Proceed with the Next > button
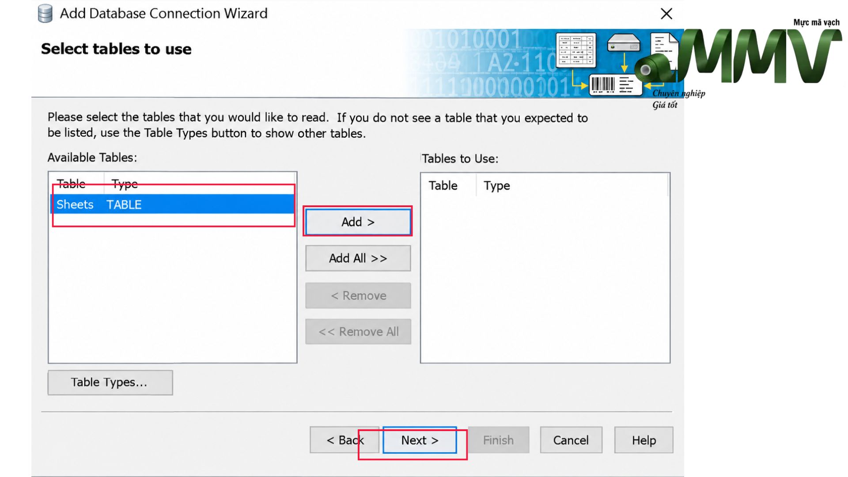848x477 pixels. point(420,440)
